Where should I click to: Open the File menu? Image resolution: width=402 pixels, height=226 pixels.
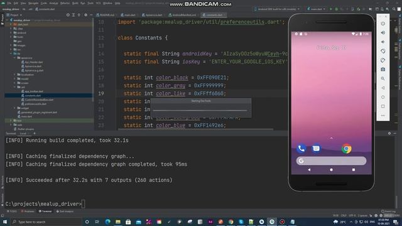click(9, 3)
